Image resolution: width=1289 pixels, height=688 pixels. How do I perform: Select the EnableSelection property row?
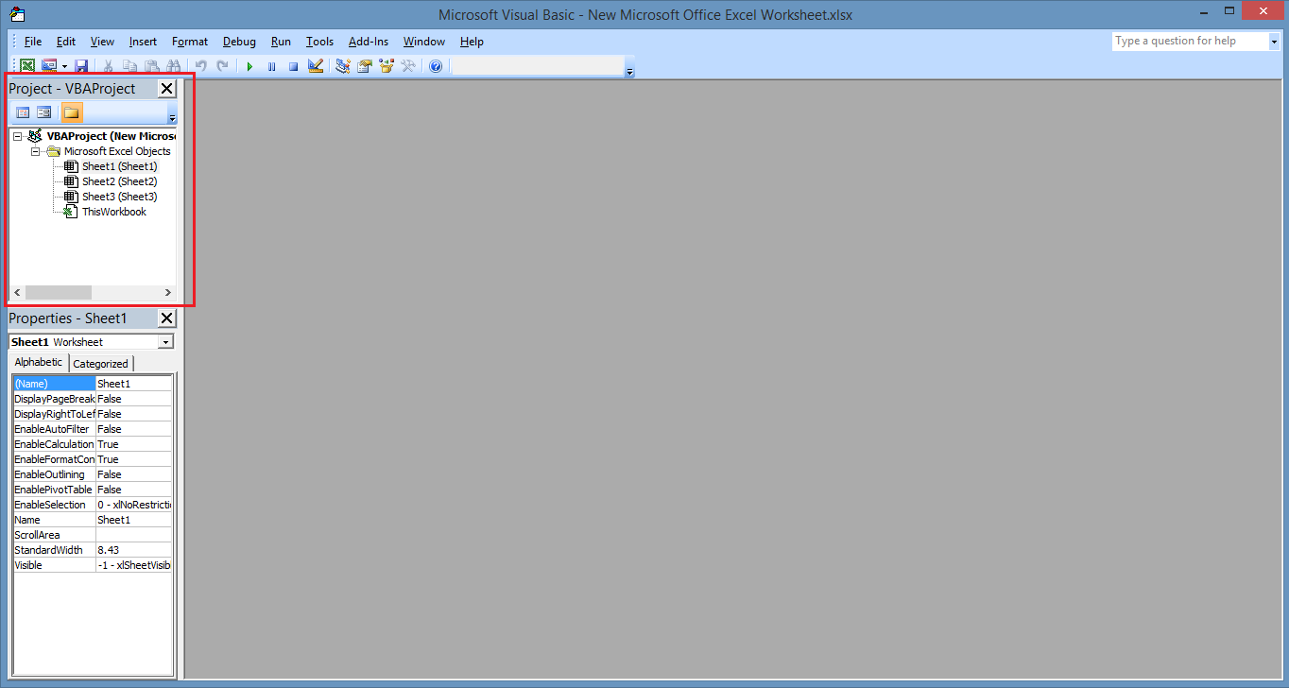[x=93, y=505]
